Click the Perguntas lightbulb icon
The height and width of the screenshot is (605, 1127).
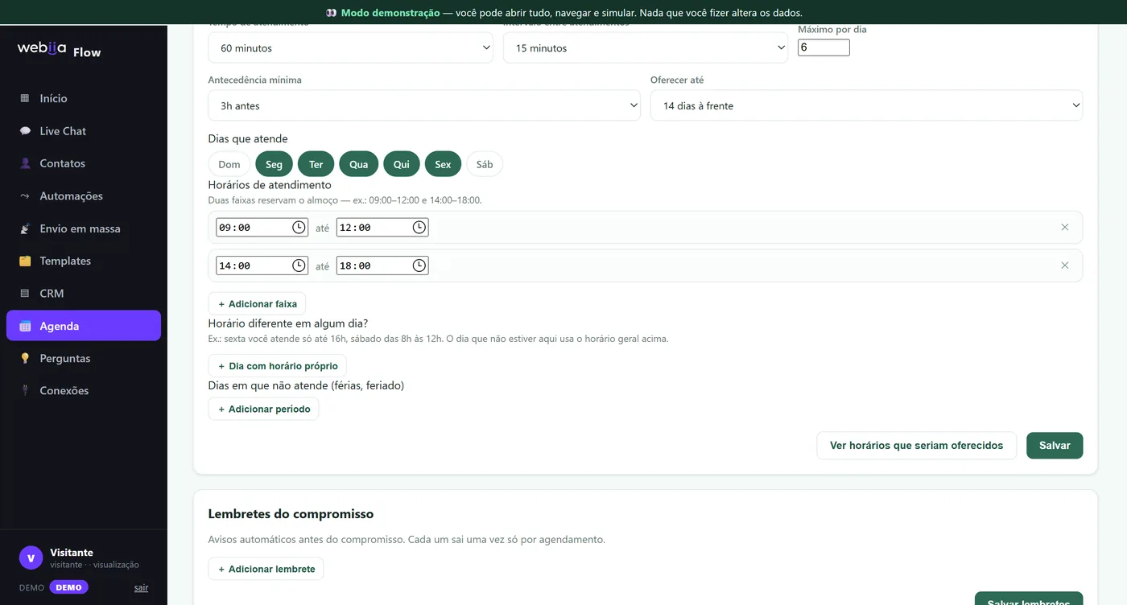pyautogui.click(x=25, y=359)
